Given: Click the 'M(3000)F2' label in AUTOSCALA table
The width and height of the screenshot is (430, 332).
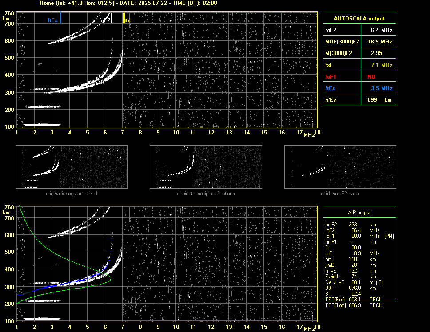Looking at the screenshot, I should tap(338, 53).
